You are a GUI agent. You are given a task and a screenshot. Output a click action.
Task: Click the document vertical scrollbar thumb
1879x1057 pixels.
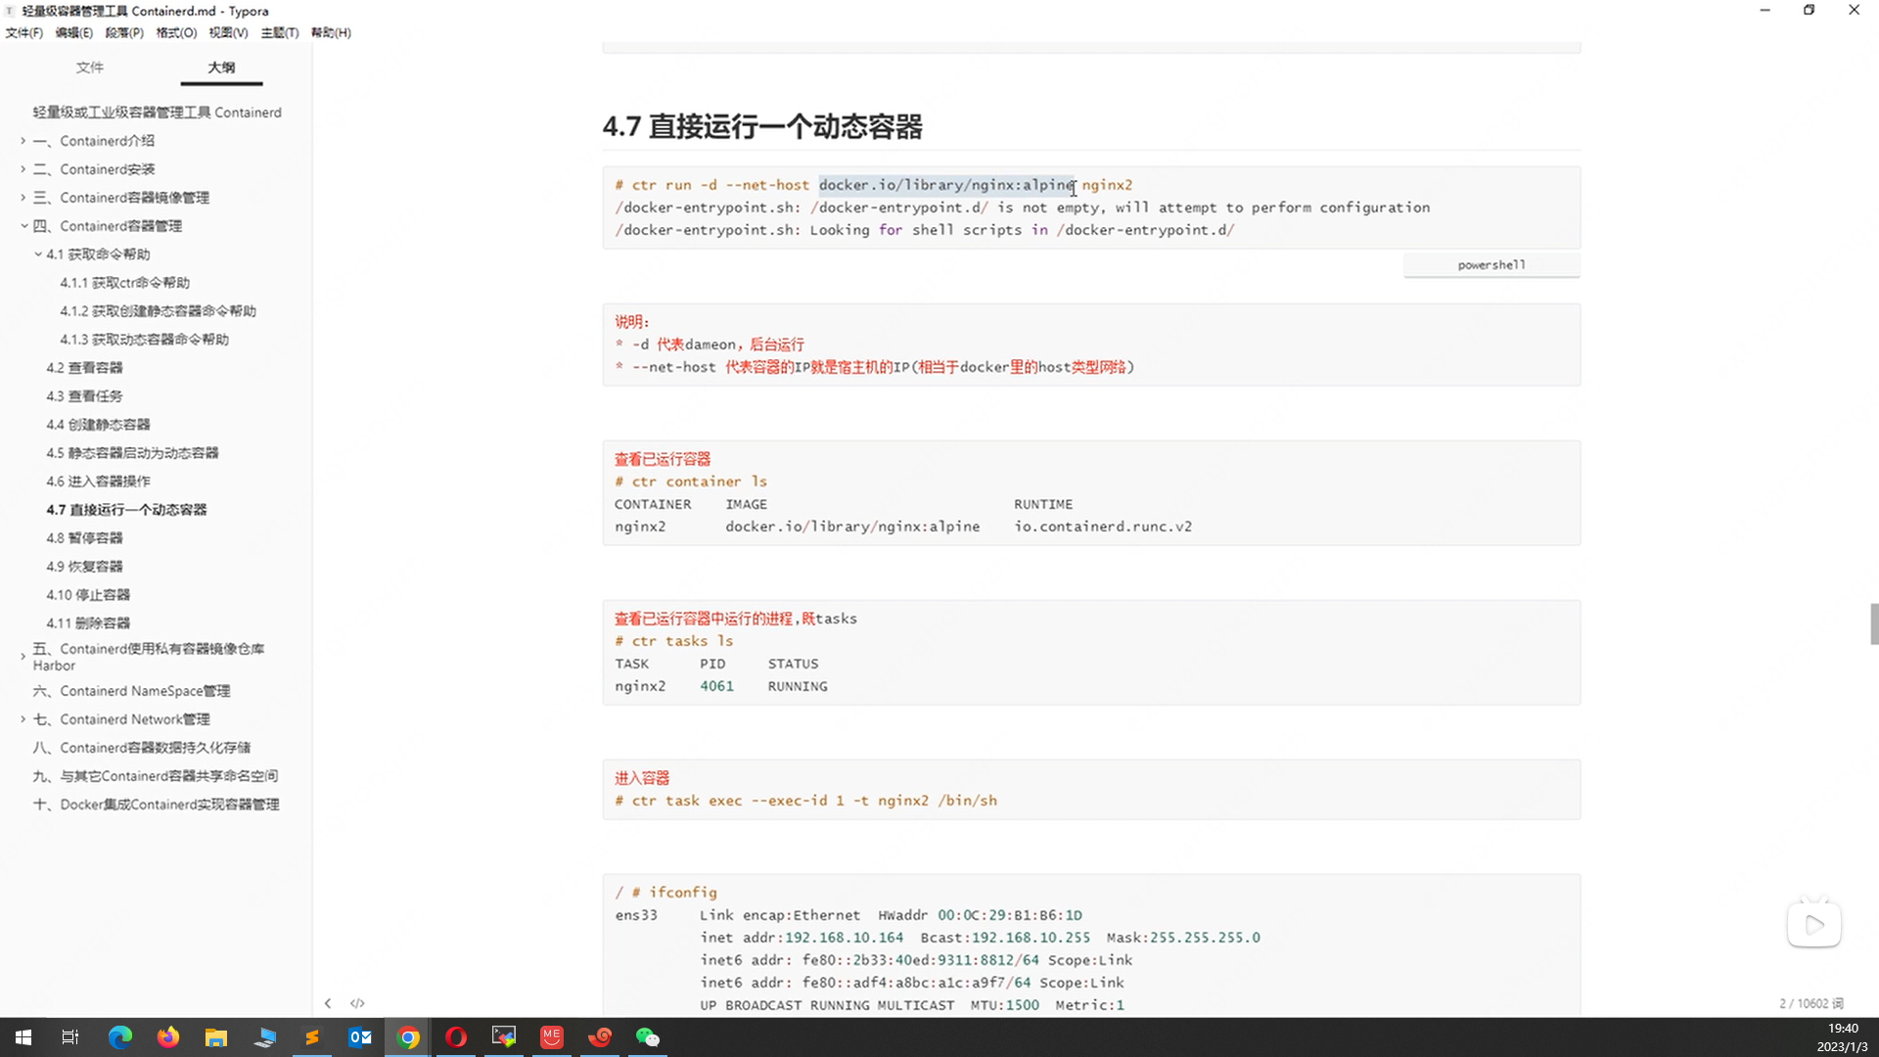point(1873,623)
